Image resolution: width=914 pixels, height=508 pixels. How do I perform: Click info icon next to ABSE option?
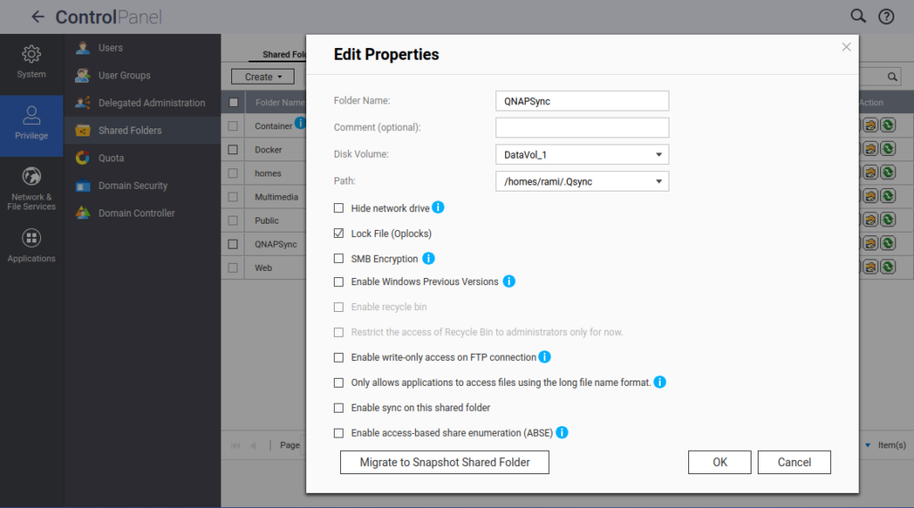[x=562, y=432]
